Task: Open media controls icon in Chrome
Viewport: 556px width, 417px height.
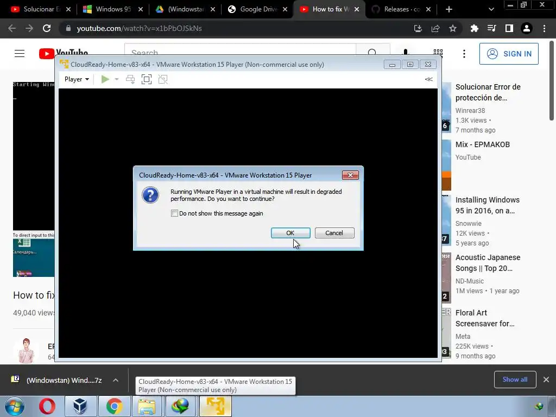Action: tap(491, 28)
